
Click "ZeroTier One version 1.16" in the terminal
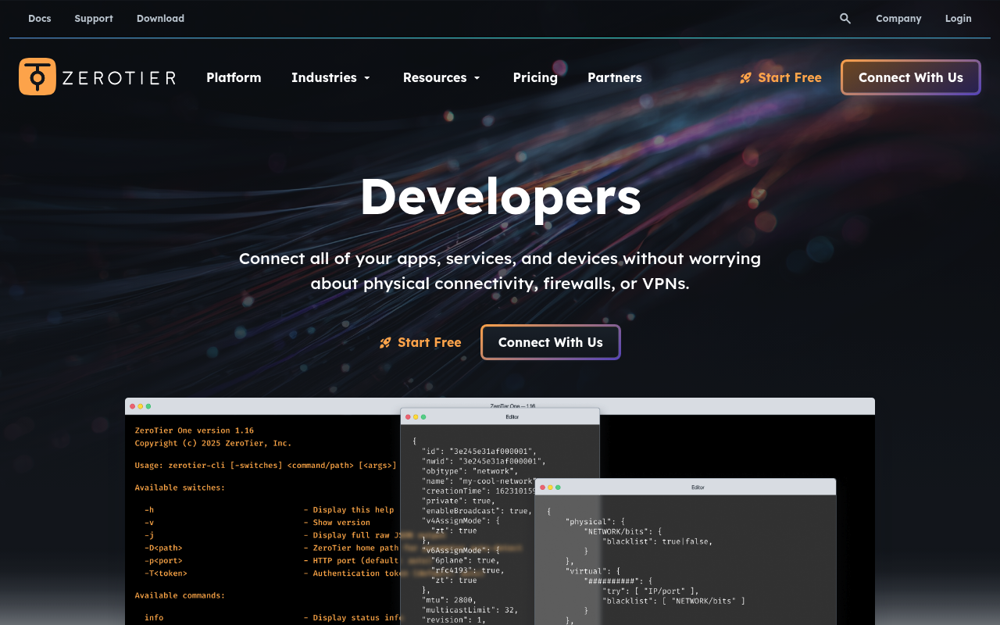click(x=195, y=430)
